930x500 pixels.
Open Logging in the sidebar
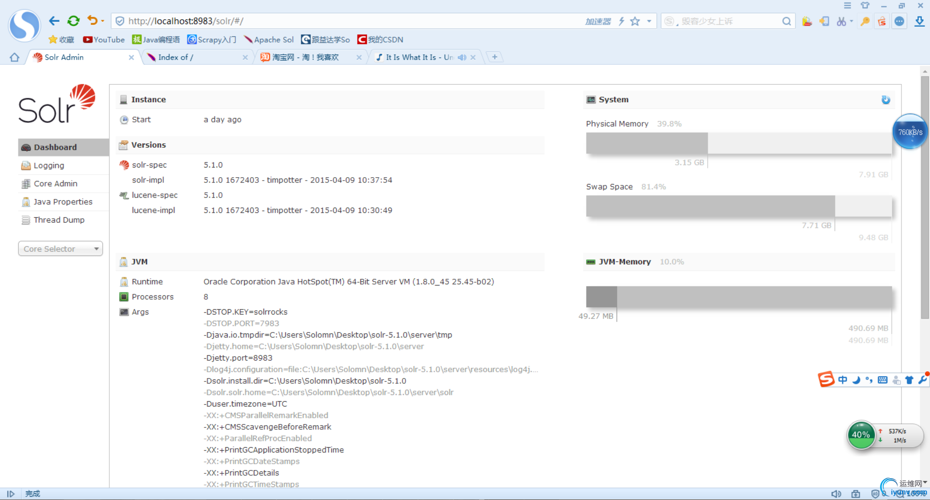tap(63, 166)
